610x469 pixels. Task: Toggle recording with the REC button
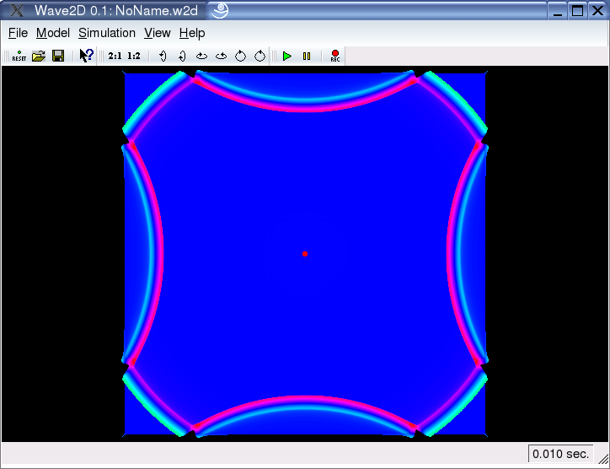click(x=334, y=57)
